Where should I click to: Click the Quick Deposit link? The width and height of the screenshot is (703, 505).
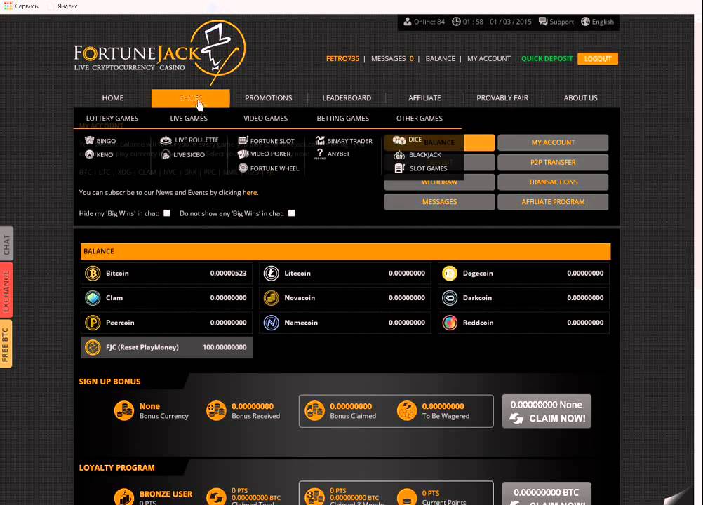(x=547, y=59)
